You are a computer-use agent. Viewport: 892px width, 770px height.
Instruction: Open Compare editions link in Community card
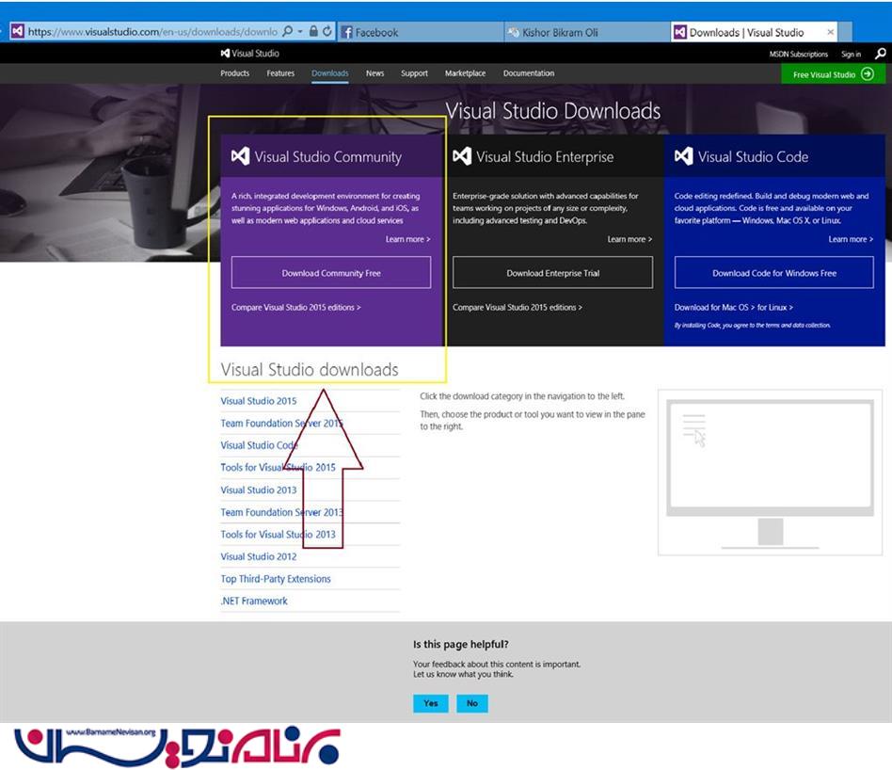[295, 307]
